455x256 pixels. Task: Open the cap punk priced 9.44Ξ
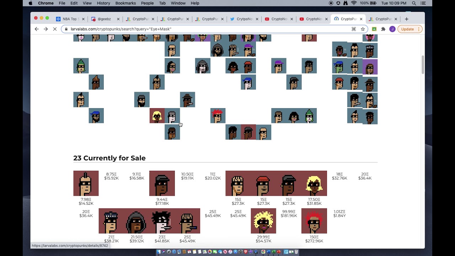(x=162, y=183)
